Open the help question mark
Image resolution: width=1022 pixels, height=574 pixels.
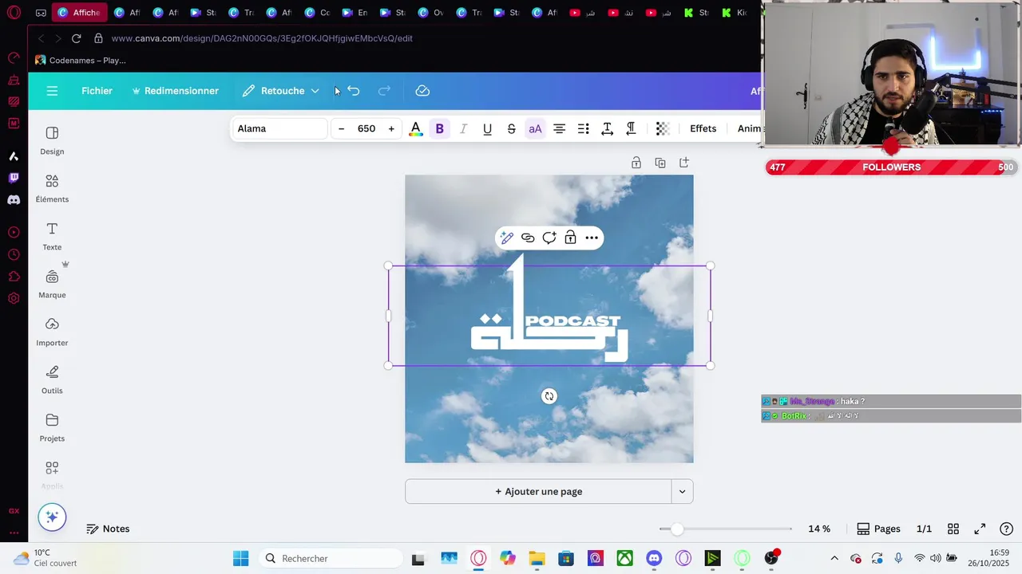pos(1007,529)
